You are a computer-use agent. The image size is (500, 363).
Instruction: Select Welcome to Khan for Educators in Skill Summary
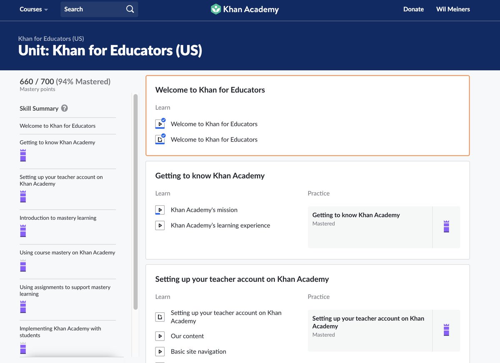[x=57, y=126]
